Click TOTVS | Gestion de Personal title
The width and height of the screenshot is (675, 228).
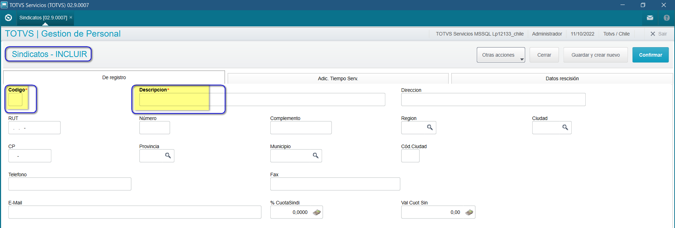click(x=63, y=33)
